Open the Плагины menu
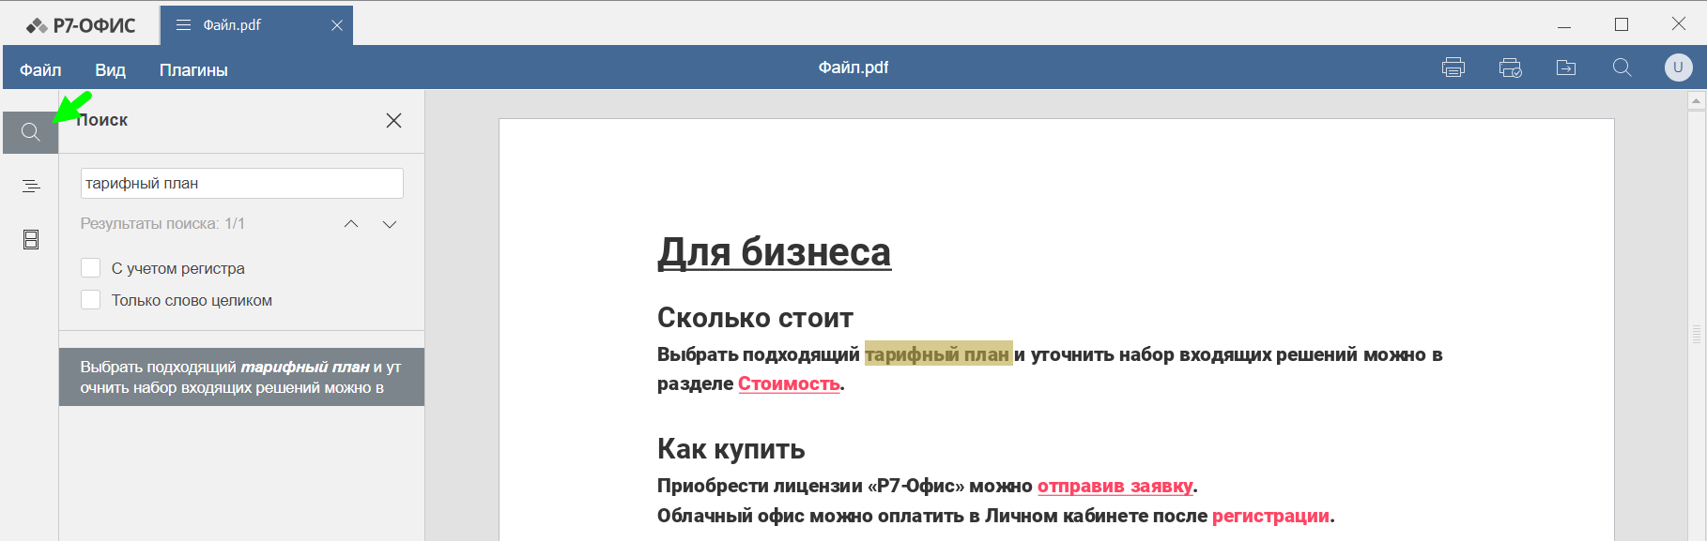The height and width of the screenshot is (541, 1707). click(193, 70)
